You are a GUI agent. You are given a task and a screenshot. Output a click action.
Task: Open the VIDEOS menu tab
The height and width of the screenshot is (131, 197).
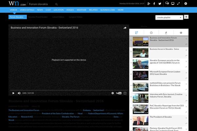click(13, 10)
